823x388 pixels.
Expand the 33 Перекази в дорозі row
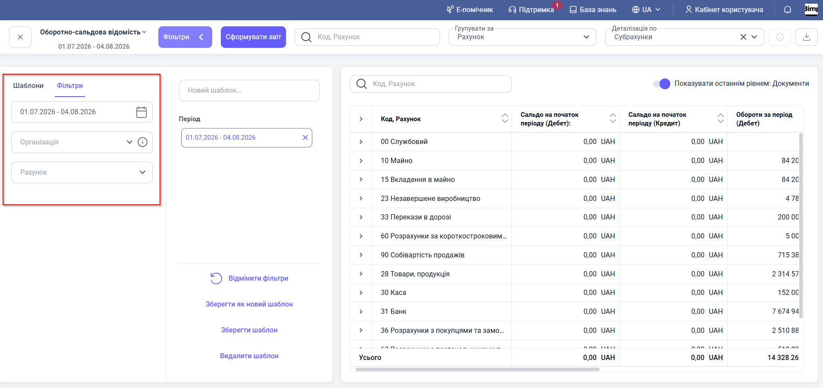click(x=361, y=217)
